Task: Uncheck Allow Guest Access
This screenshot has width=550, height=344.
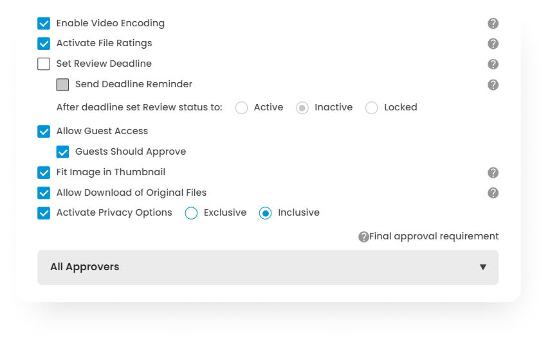Action: point(44,132)
